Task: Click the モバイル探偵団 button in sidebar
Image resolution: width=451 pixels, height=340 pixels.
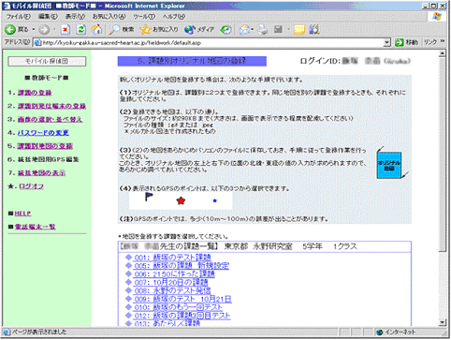Action: tap(47, 61)
